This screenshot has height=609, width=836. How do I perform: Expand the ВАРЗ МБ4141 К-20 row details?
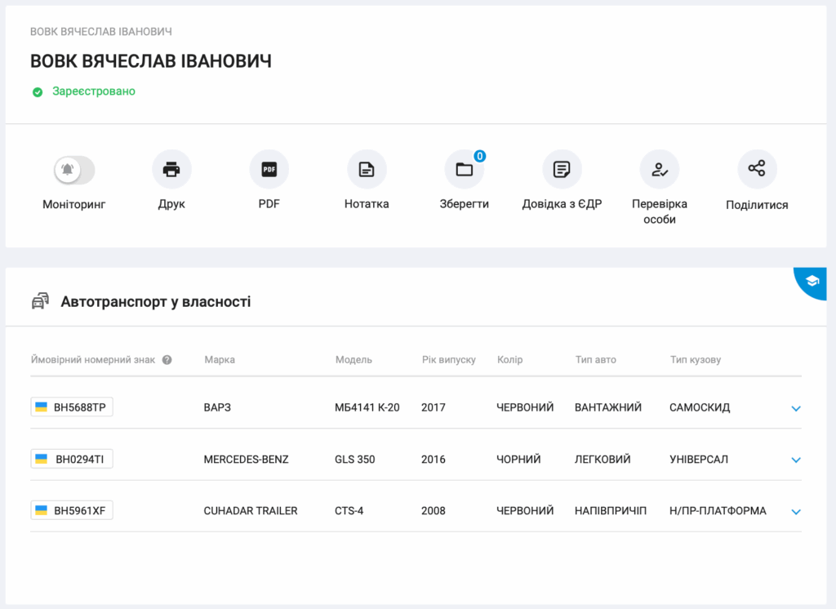796,408
